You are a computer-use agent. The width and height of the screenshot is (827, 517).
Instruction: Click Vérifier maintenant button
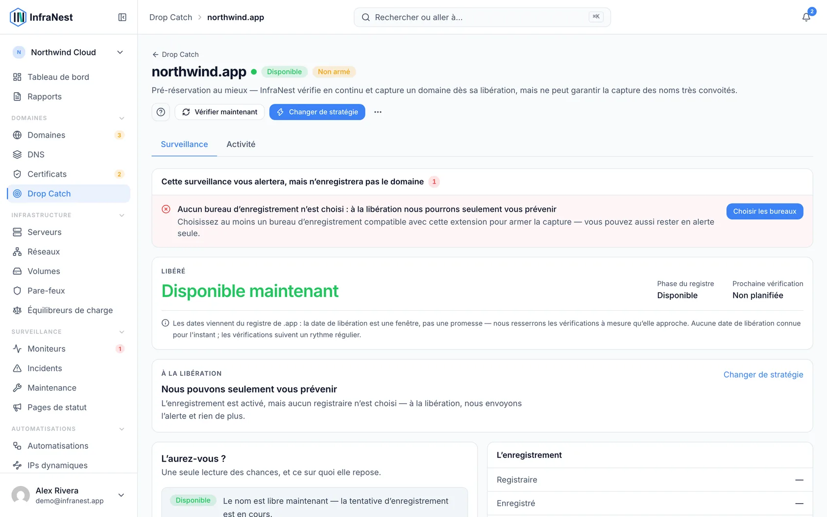[x=219, y=112]
